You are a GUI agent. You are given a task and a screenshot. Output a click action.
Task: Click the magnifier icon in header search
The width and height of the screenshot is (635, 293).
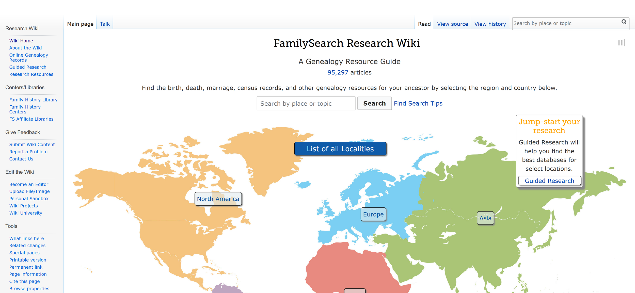click(x=624, y=22)
